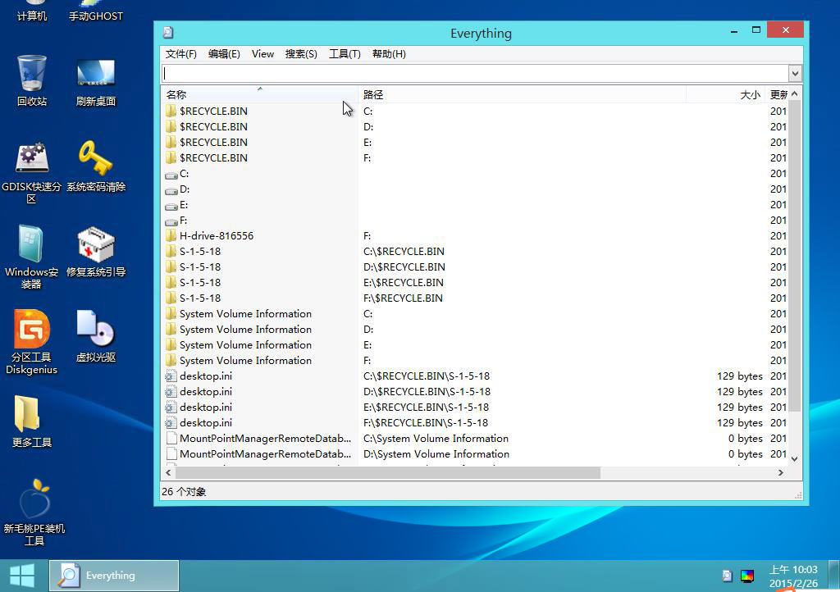Open the Windows Start button
Viewport: 840px width, 592px height.
click(22, 576)
